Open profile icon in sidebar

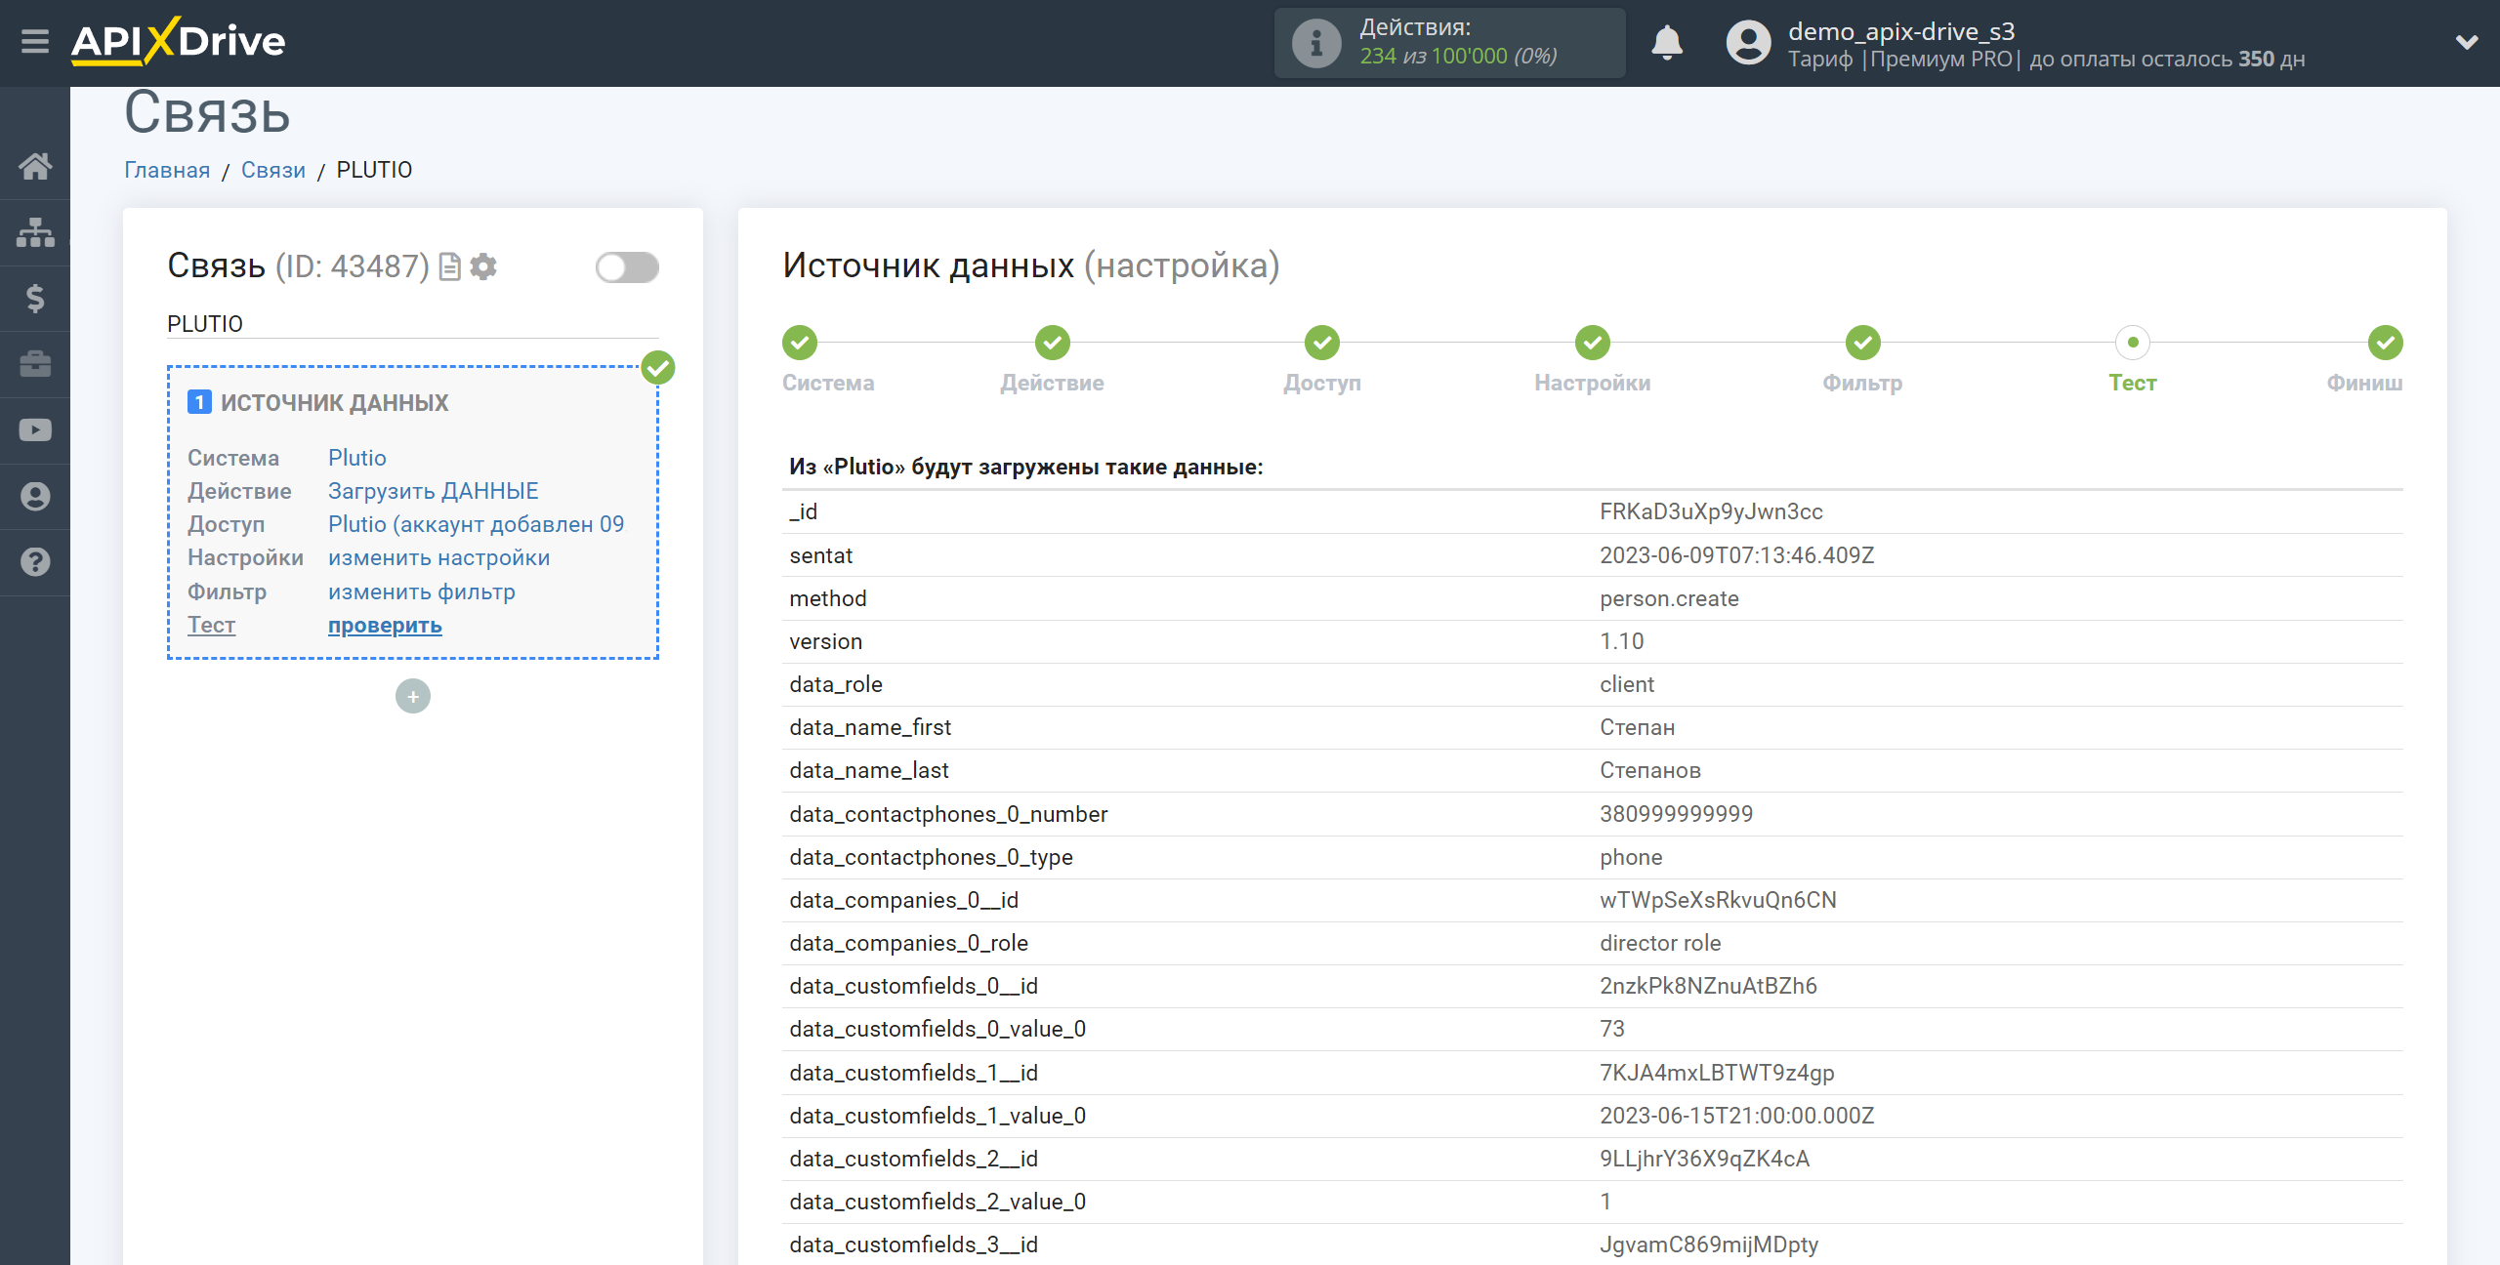point(35,497)
